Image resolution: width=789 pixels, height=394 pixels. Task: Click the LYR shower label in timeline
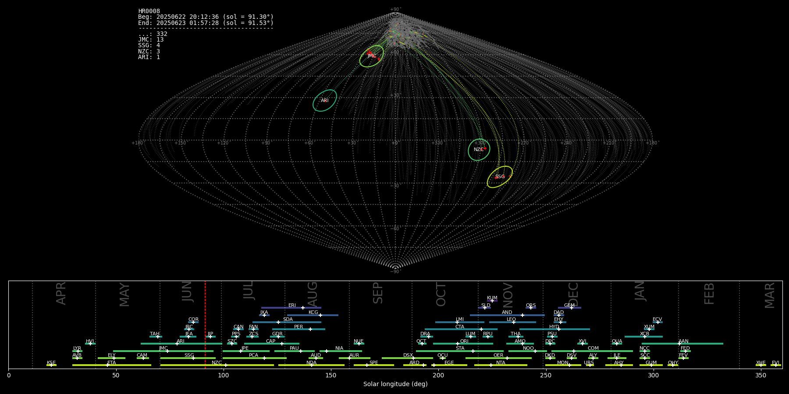pyautogui.click(x=77, y=348)
